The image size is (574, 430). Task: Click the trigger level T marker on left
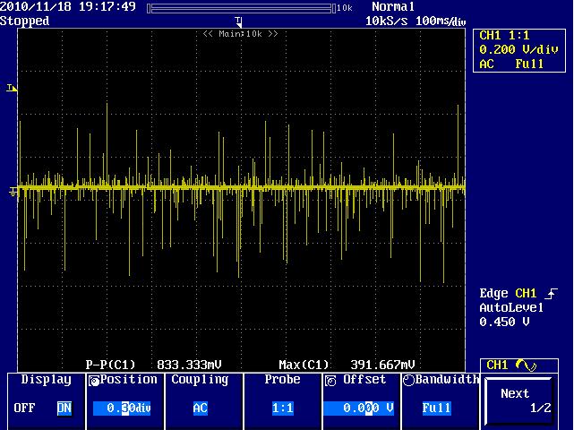[11, 88]
